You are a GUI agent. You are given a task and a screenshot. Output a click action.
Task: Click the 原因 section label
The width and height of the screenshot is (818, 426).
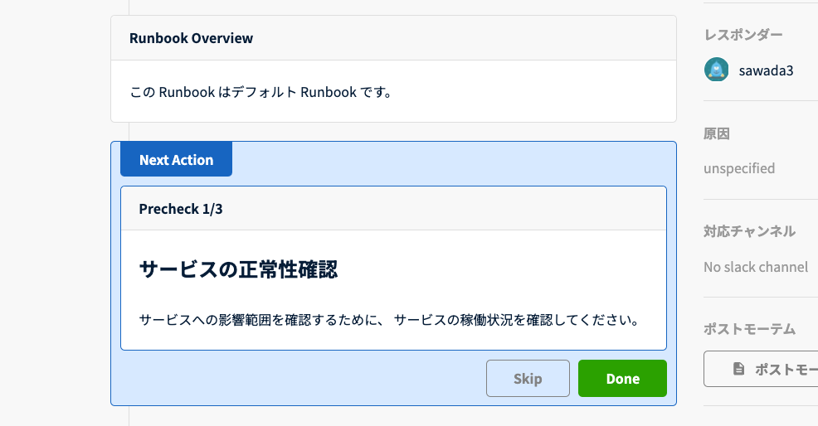coord(717,133)
